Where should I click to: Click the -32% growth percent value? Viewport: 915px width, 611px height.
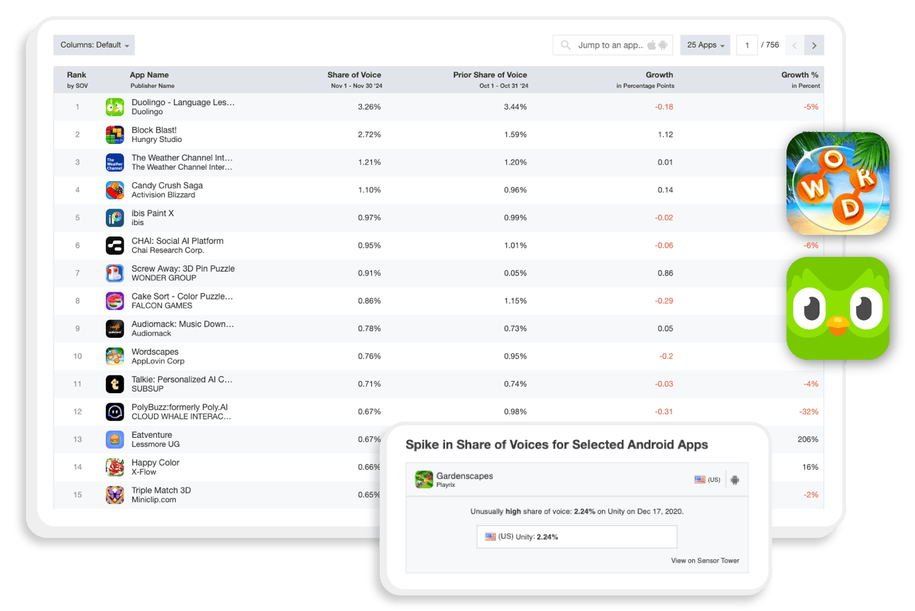click(809, 412)
